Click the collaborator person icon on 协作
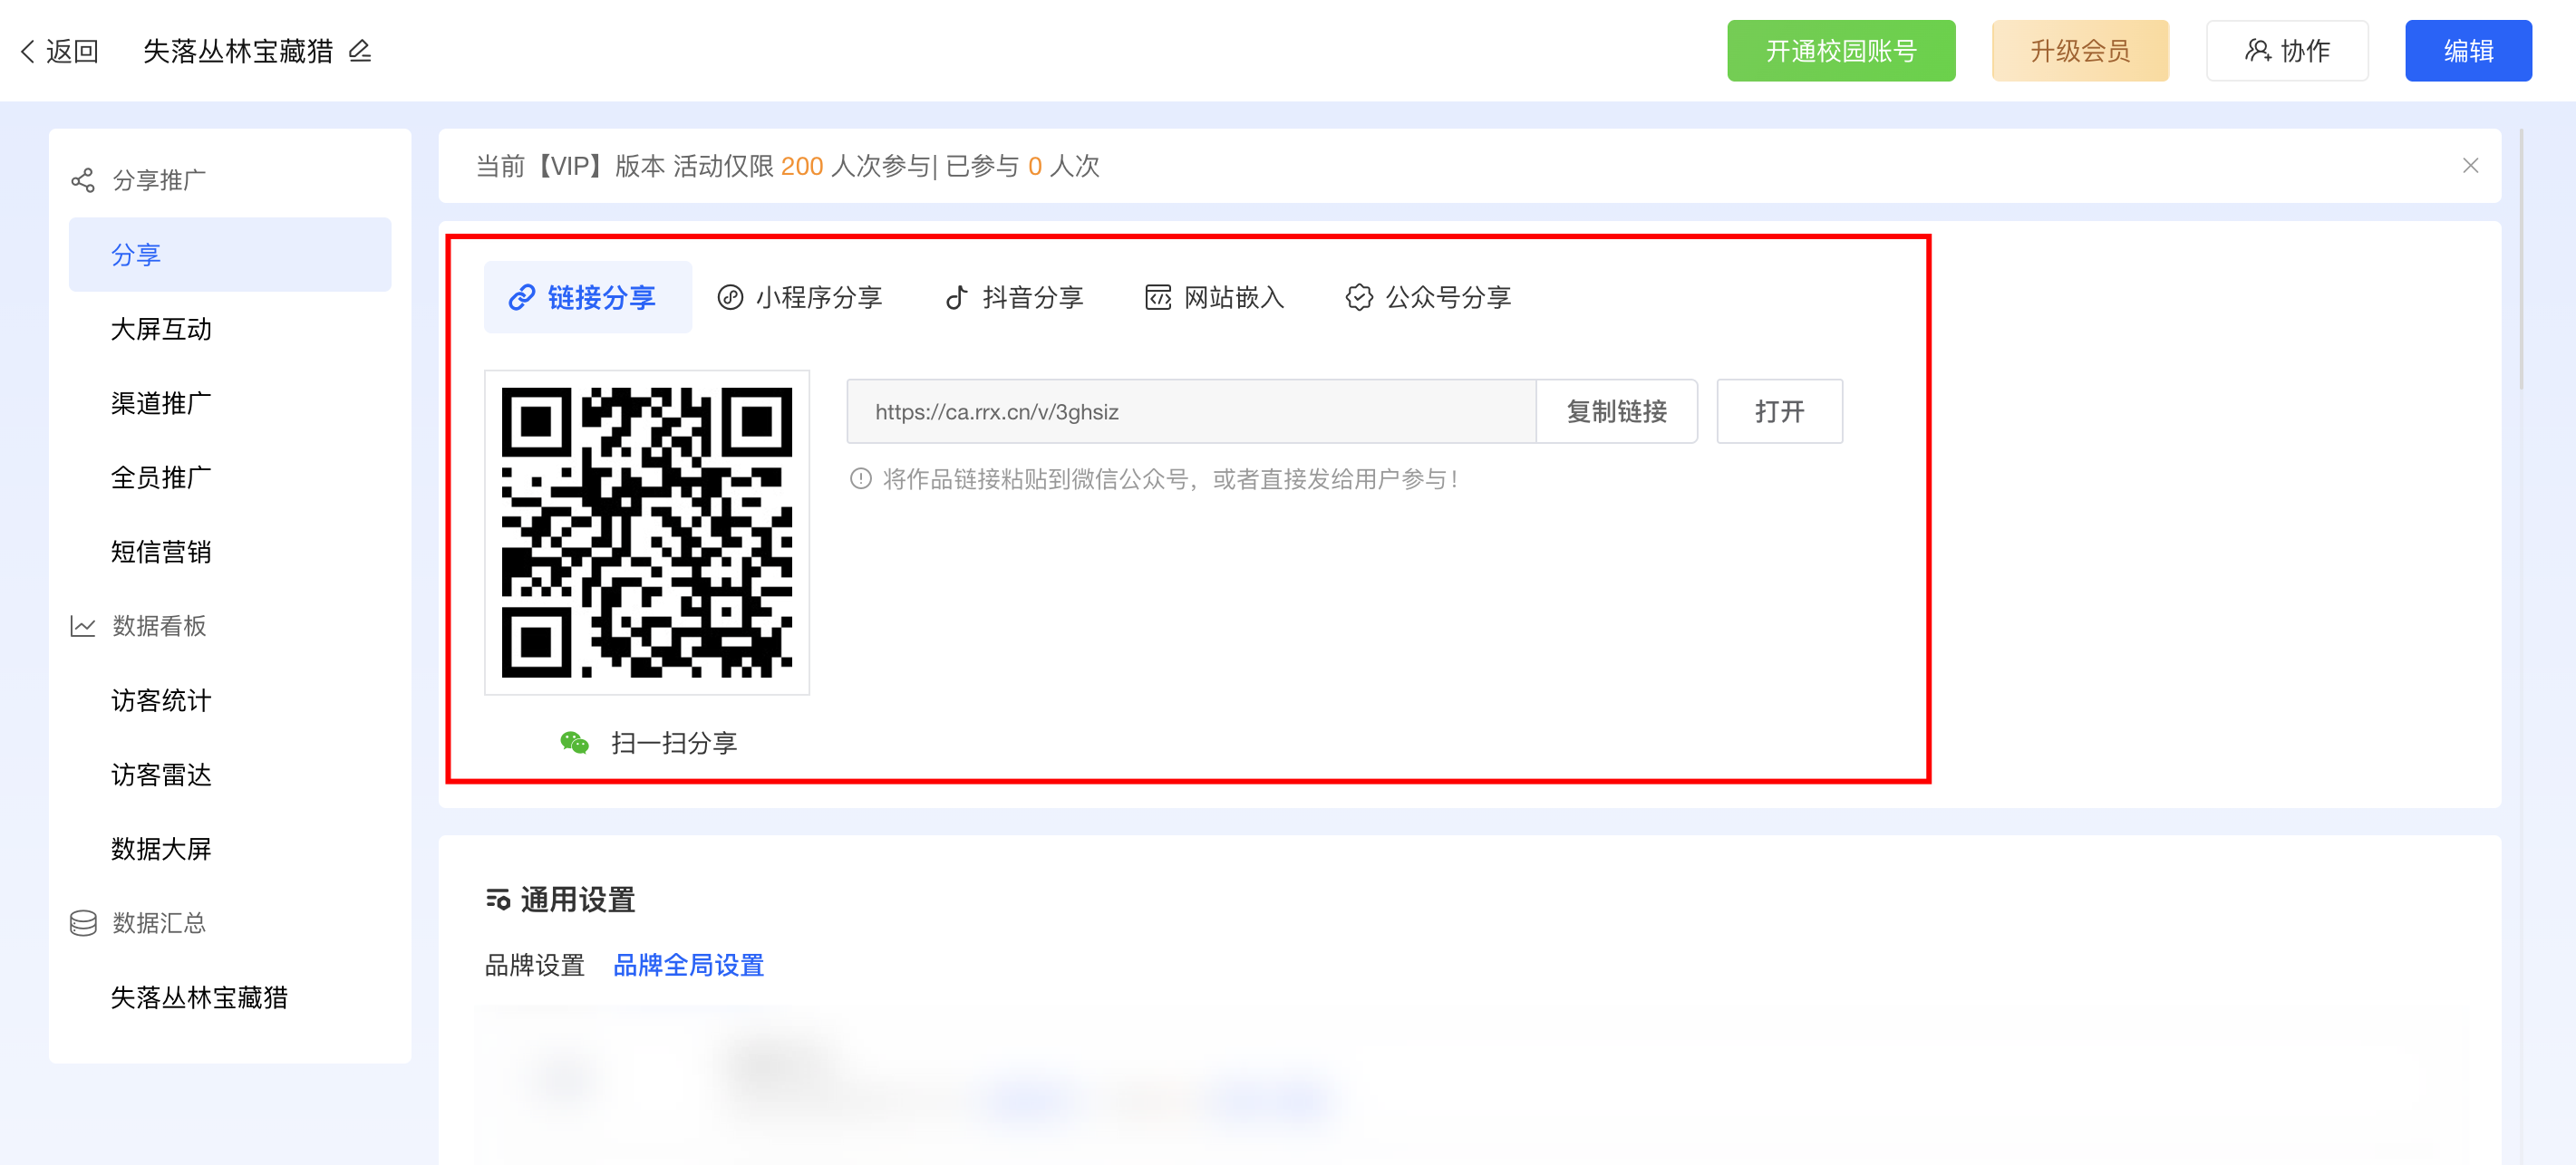 (2257, 51)
